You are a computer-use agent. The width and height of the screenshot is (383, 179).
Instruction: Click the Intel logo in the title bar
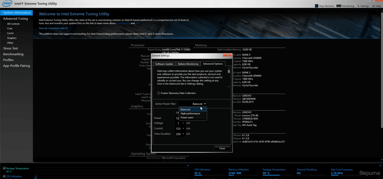coord(7,4)
